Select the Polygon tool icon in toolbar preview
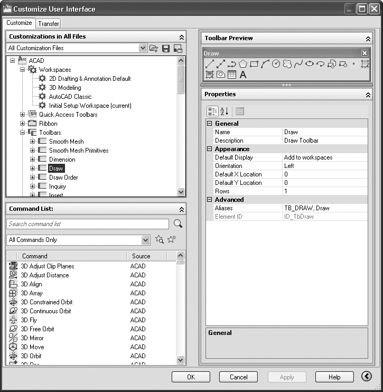 (x=242, y=64)
